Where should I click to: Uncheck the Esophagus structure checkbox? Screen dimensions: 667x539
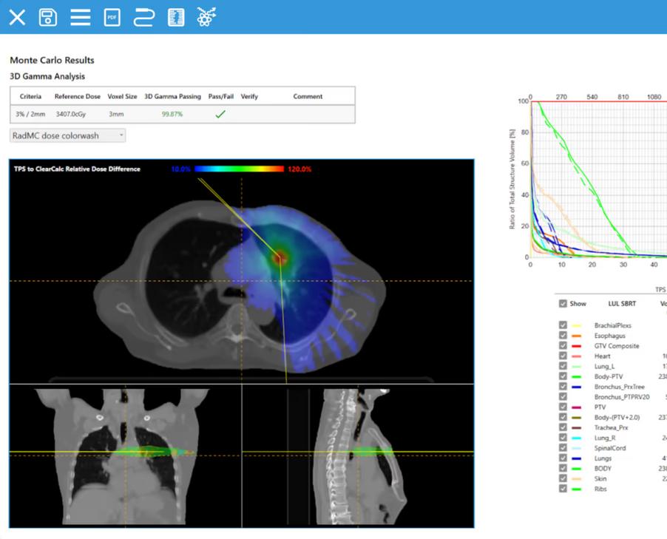pos(563,335)
